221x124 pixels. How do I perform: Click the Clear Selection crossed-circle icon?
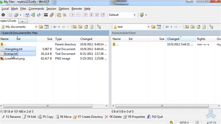point(97,15)
